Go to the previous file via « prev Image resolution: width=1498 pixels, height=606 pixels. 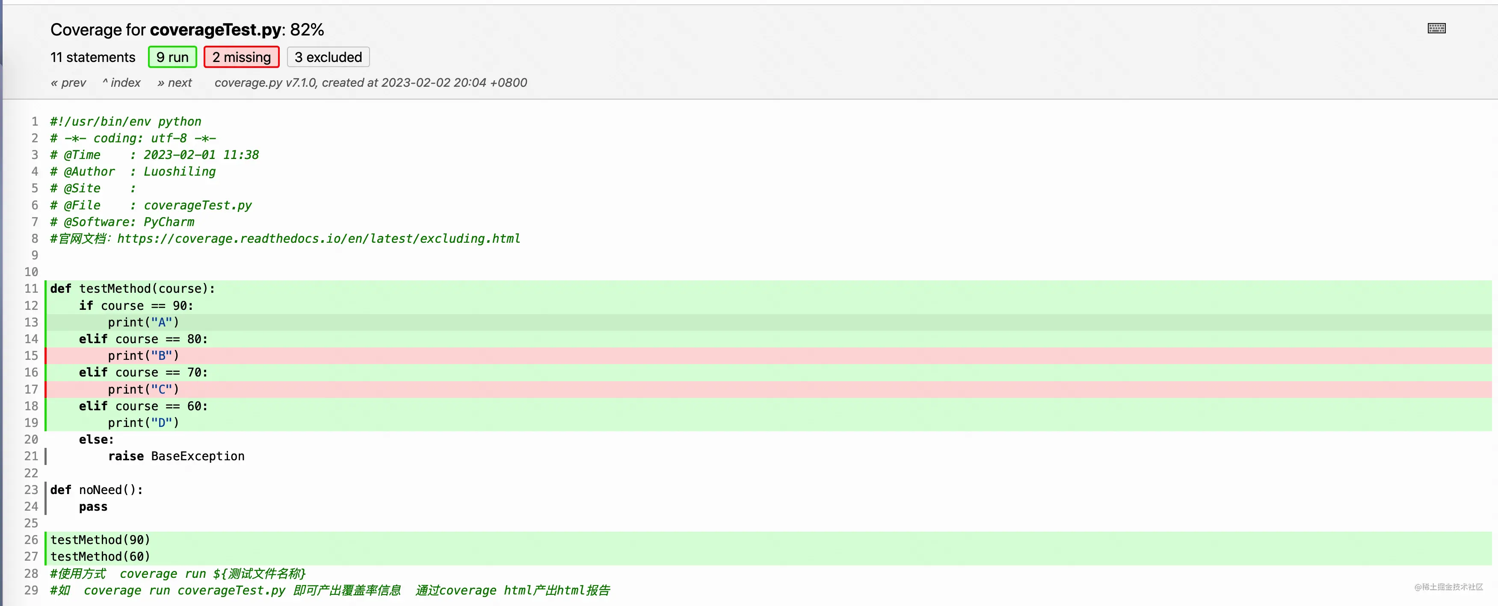click(68, 82)
